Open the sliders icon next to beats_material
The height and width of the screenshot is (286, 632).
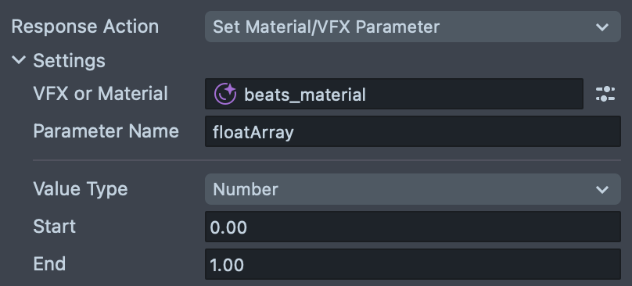click(x=605, y=94)
